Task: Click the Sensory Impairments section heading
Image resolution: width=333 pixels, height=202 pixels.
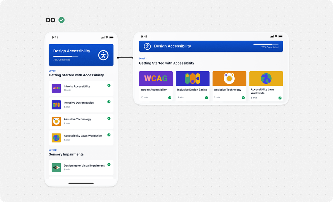Action: click(x=66, y=154)
